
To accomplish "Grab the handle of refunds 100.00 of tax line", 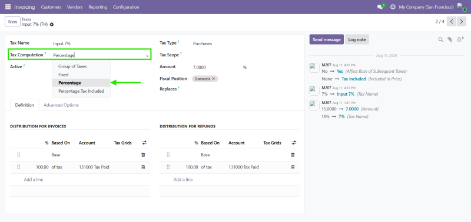I will 168,167.
